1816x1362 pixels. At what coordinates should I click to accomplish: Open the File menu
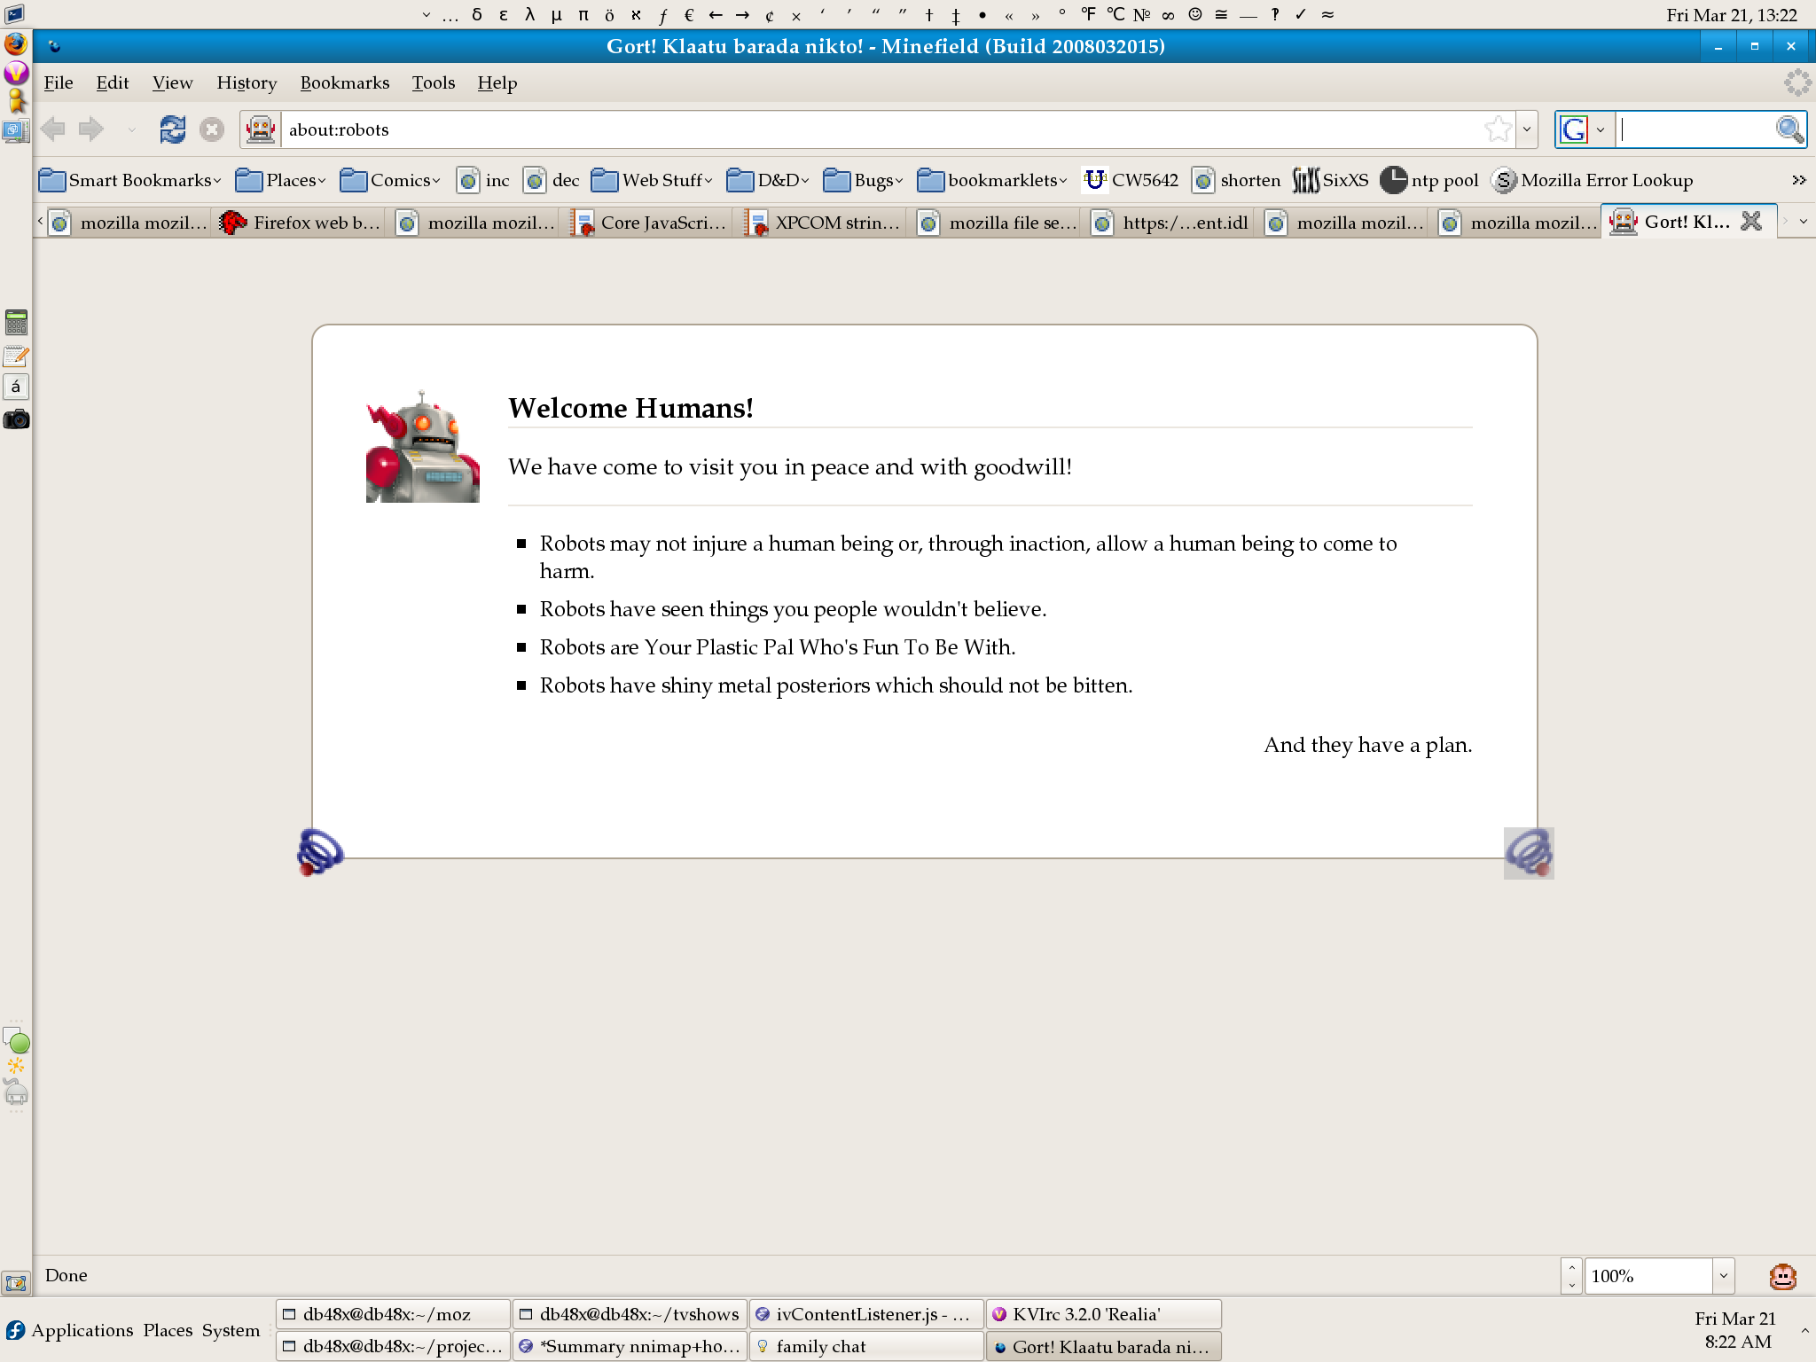click(x=59, y=82)
